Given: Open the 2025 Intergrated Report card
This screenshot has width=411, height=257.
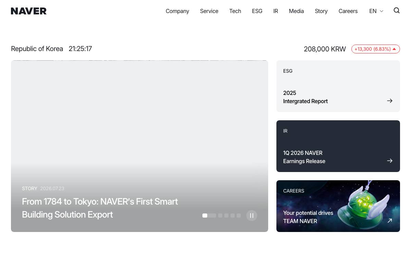Looking at the screenshot, I should 338,86.
